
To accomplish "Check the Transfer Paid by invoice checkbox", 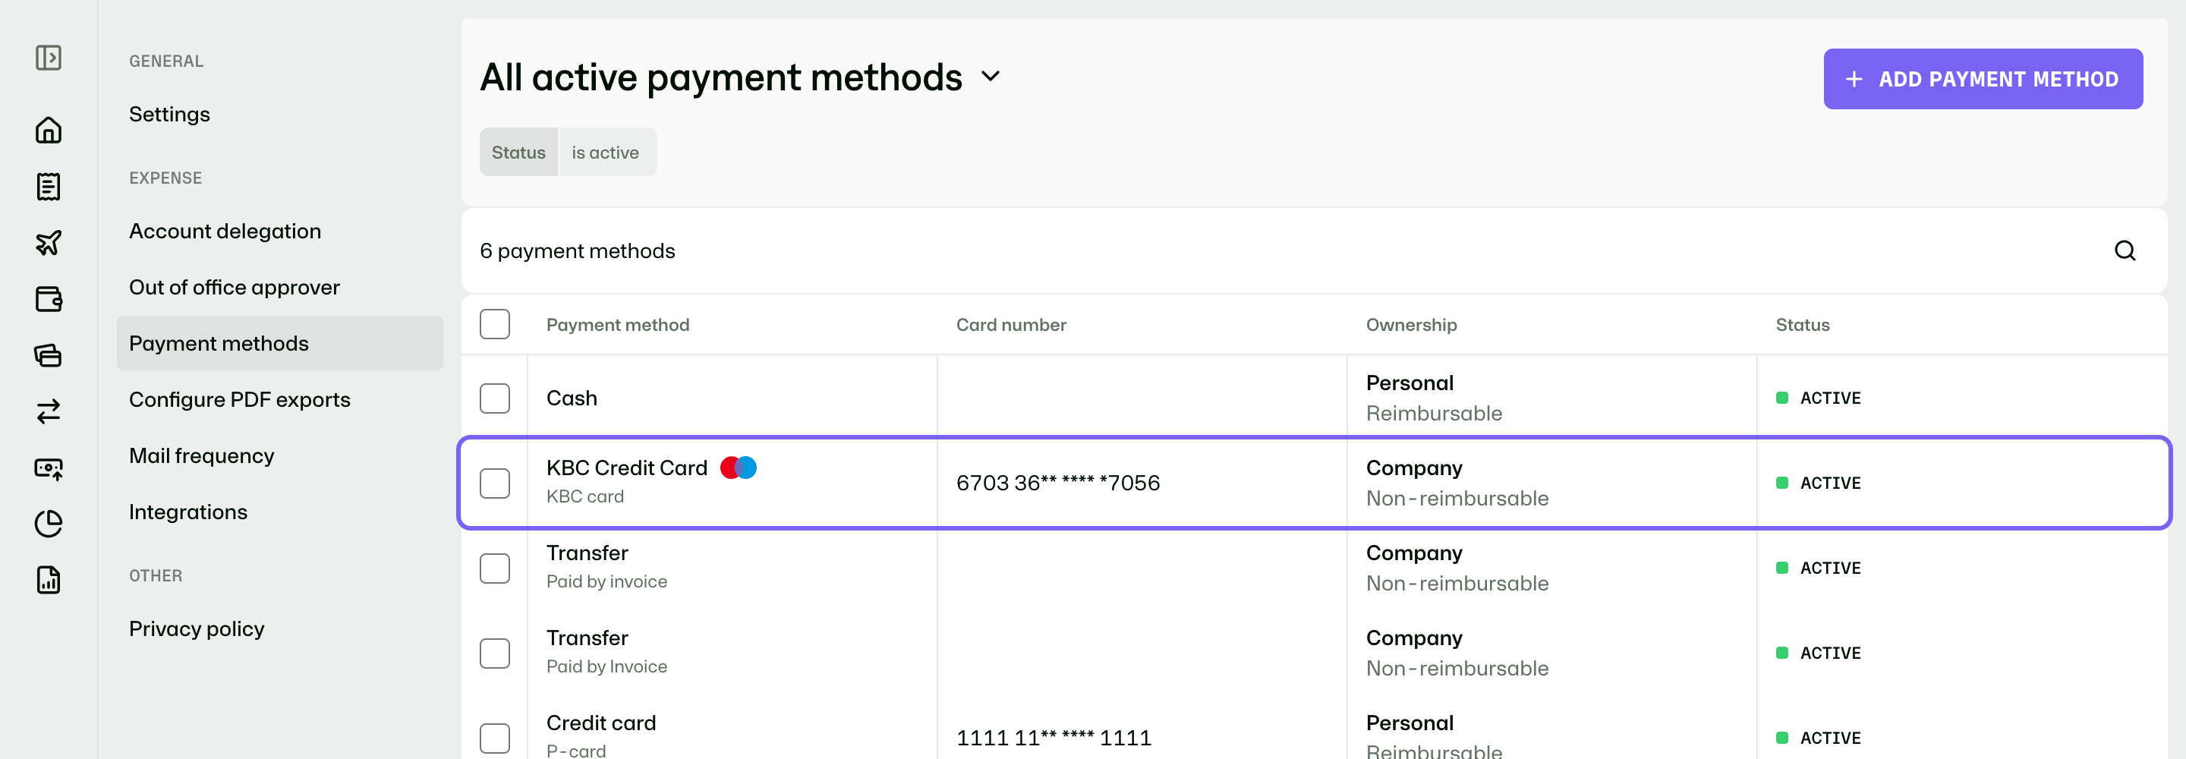I will 495,568.
